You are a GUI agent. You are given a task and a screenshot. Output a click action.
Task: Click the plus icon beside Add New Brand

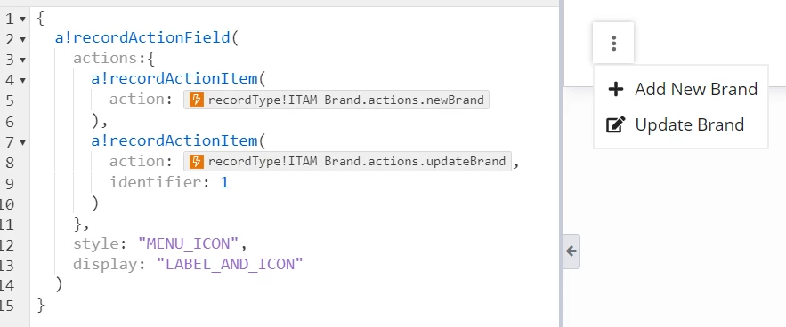point(615,90)
